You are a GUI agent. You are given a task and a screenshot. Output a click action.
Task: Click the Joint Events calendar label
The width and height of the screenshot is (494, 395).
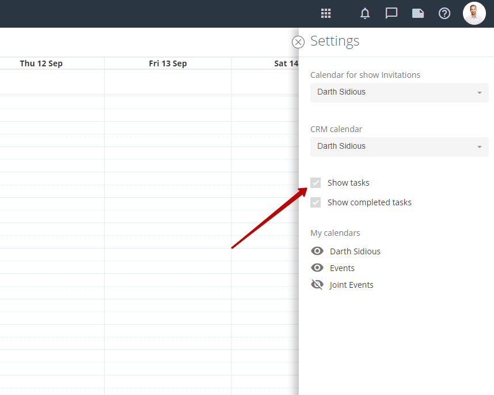(351, 285)
